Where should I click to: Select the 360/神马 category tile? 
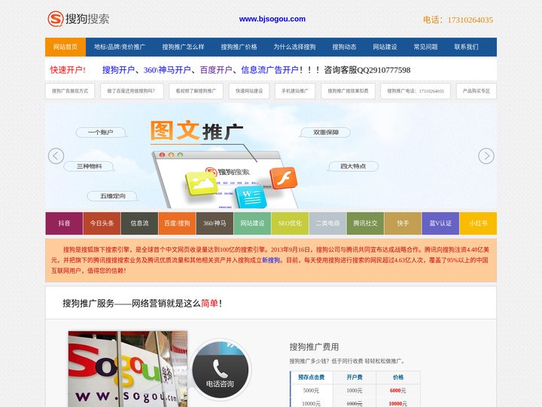point(215,224)
